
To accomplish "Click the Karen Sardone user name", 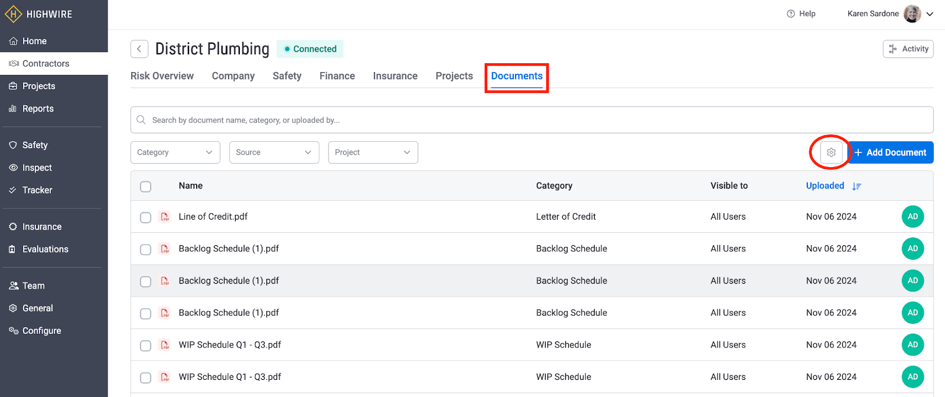I will pyautogui.click(x=873, y=14).
